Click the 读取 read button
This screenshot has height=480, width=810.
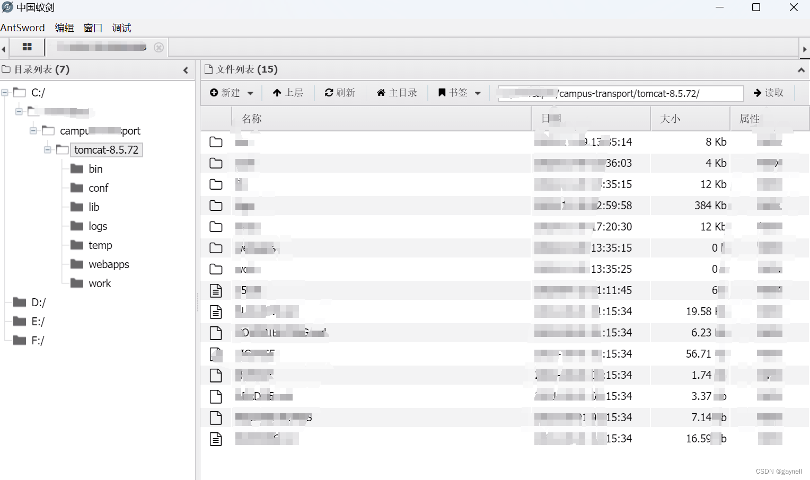768,93
